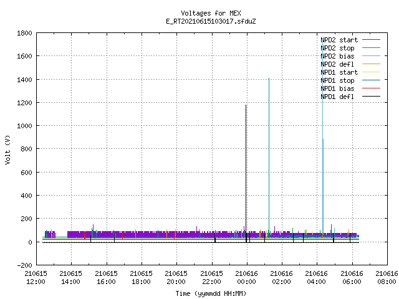Click the "NPD1 defl" legend label

tap(337, 97)
